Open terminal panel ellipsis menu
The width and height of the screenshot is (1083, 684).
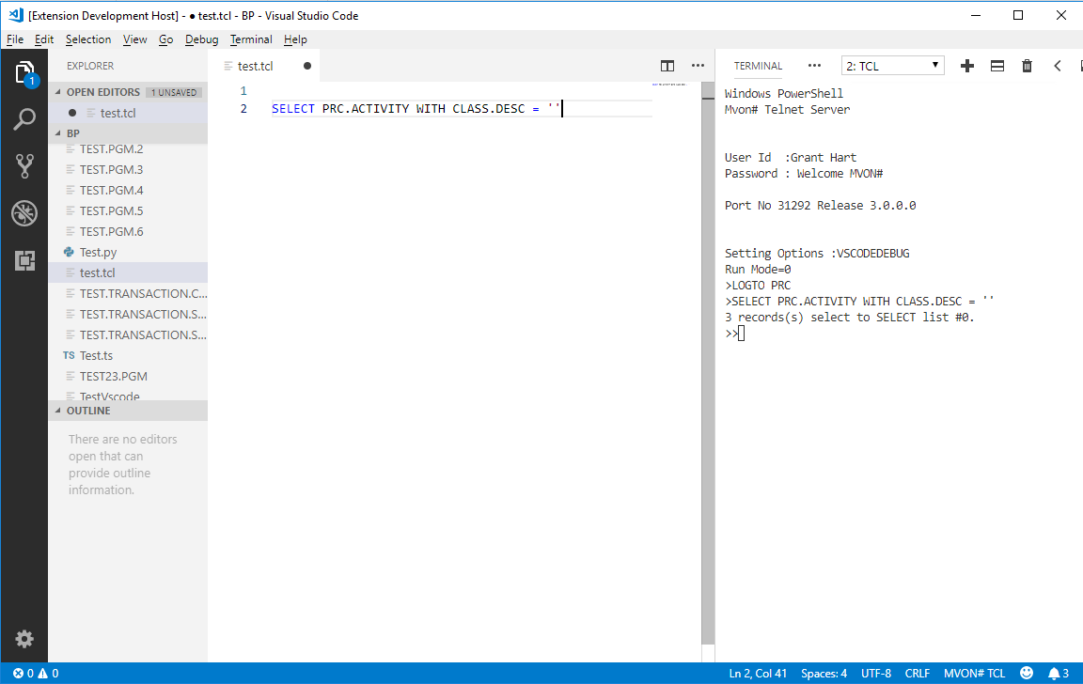[x=814, y=66]
